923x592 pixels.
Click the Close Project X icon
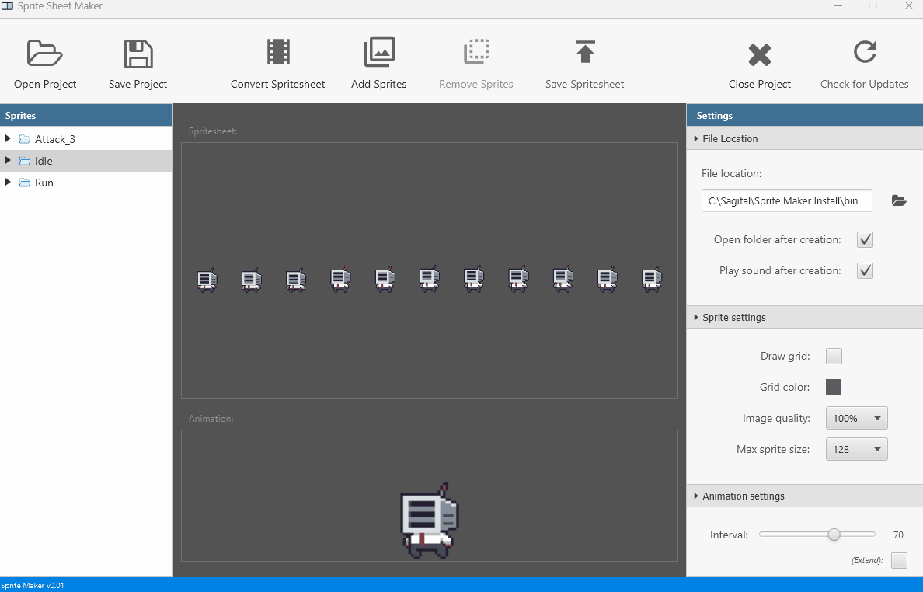[759, 54]
